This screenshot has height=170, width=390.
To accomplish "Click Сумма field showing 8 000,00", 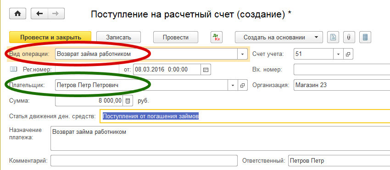I will click(89, 101).
